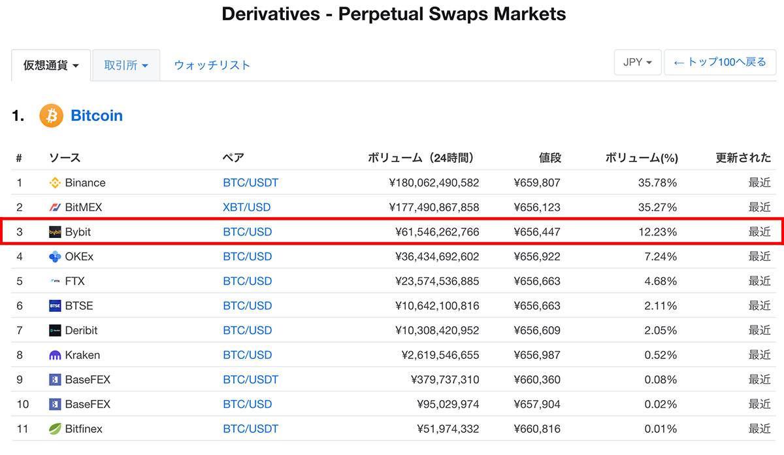Click the Bitfinex leaf logo icon
Screen dimensions: 784x455
[x=55, y=429]
